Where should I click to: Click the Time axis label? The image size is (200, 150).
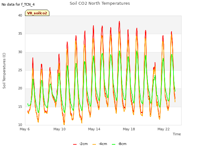point(177,134)
